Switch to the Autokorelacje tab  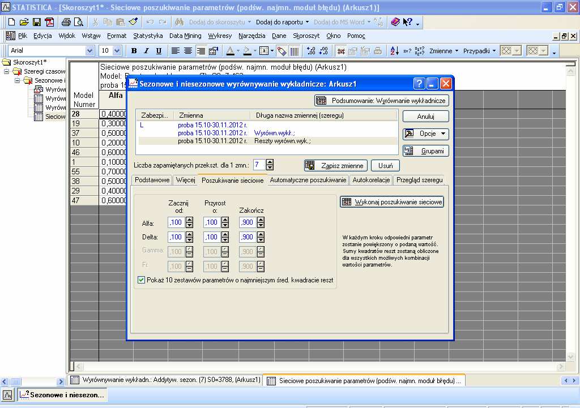(371, 180)
